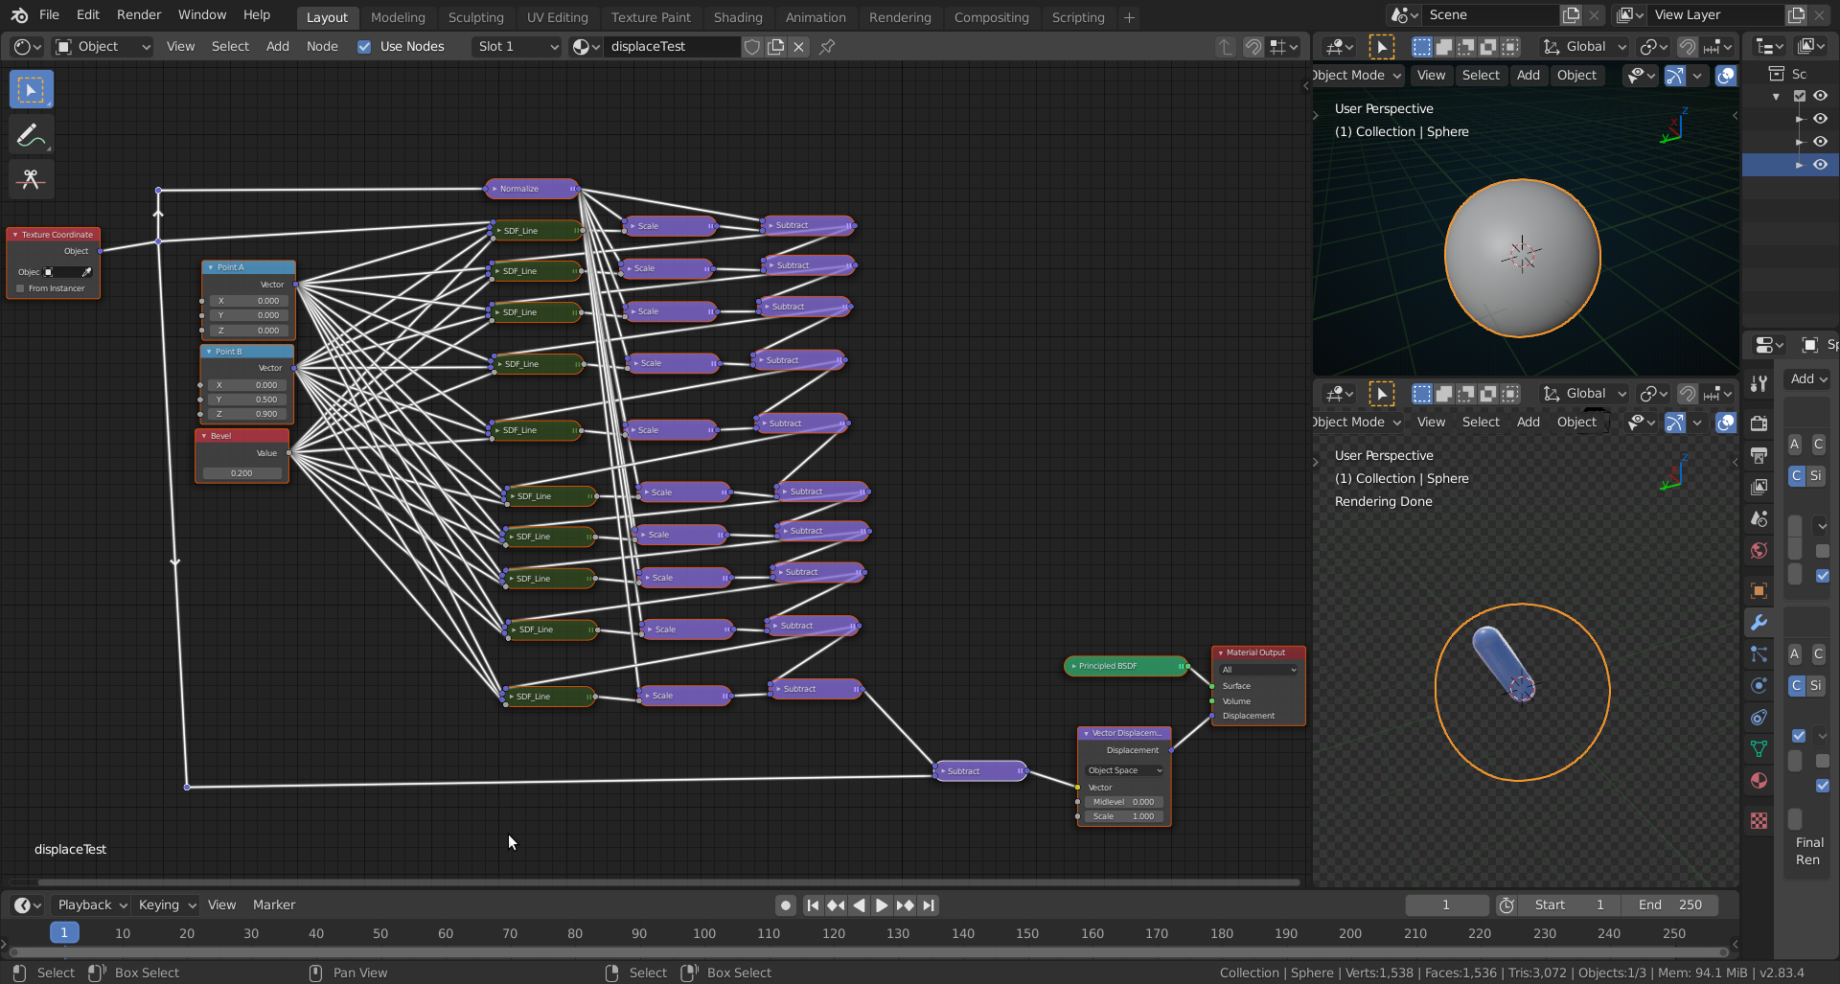Open Modifier Properties (wrench icon)
This screenshot has height=984, width=1840.
pyautogui.click(x=1759, y=623)
